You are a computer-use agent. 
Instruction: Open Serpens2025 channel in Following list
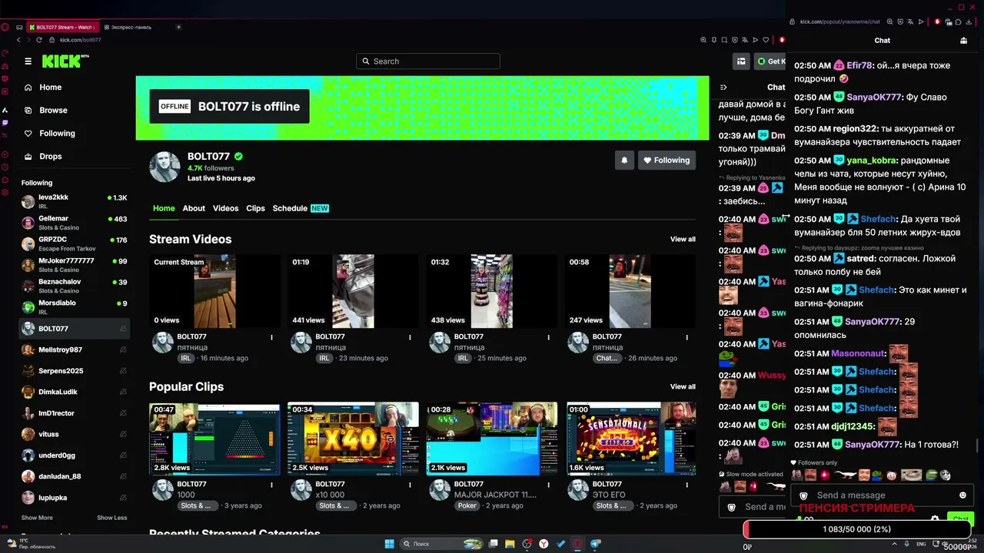[x=75, y=371]
